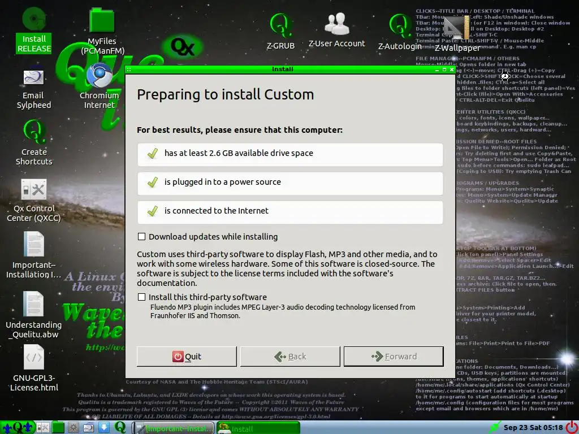Open the green file manager icon in taskbar
Screen dimensions: 579x434
pyautogui.click(x=58, y=428)
